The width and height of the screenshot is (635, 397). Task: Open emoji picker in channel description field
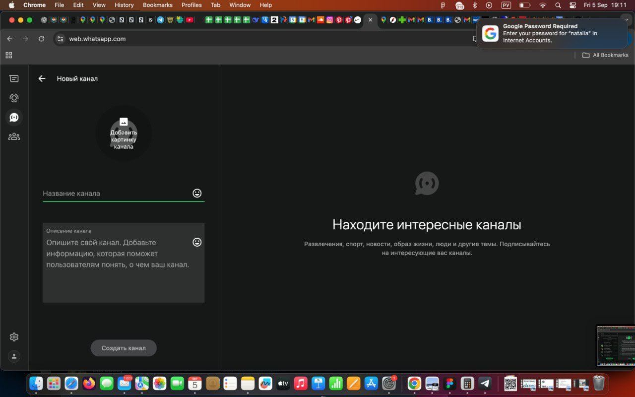tap(197, 242)
